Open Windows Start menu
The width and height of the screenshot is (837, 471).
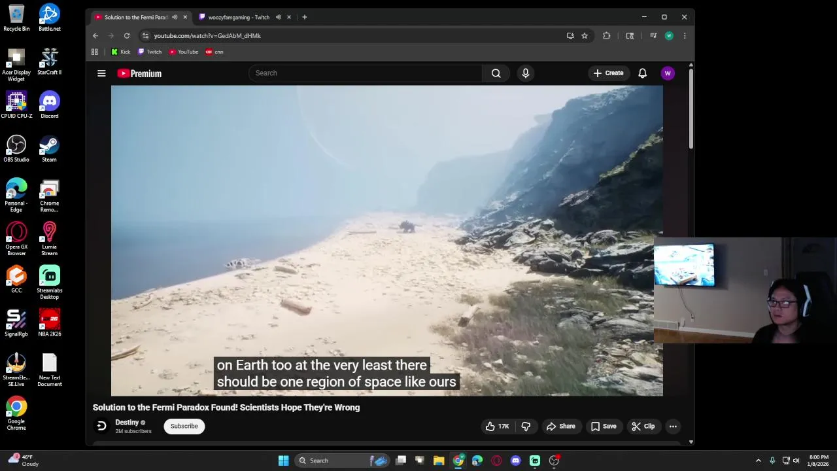pos(283,461)
